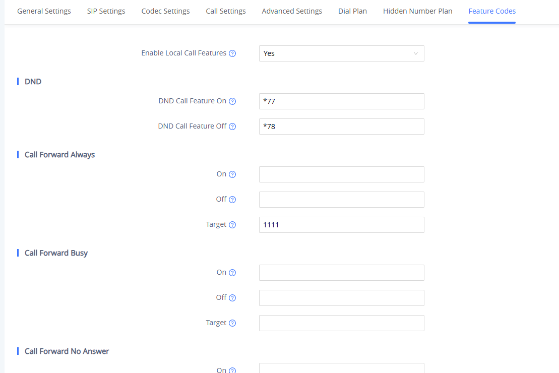The height and width of the screenshot is (373, 559).
Task: Click help icon next to DND Call Feature On
Action: coord(232,101)
